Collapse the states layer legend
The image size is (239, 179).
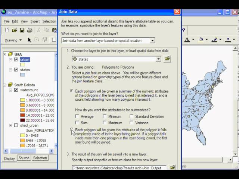(x=10, y=70)
